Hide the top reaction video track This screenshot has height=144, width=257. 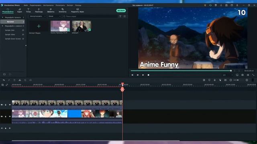[10, 105]
